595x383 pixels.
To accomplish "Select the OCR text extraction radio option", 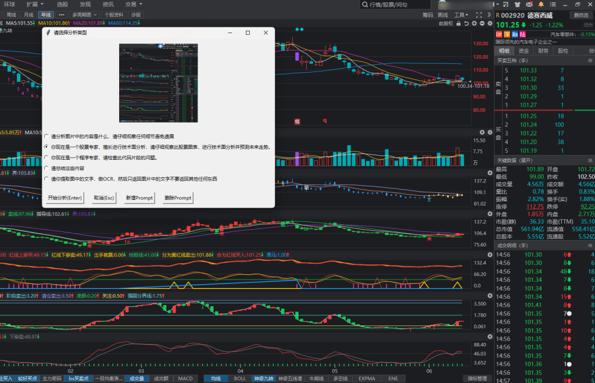I will click(x=46, y=179).
